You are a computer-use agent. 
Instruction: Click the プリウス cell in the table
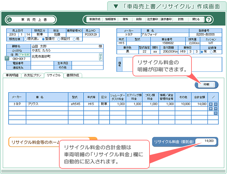coord(47,104)
